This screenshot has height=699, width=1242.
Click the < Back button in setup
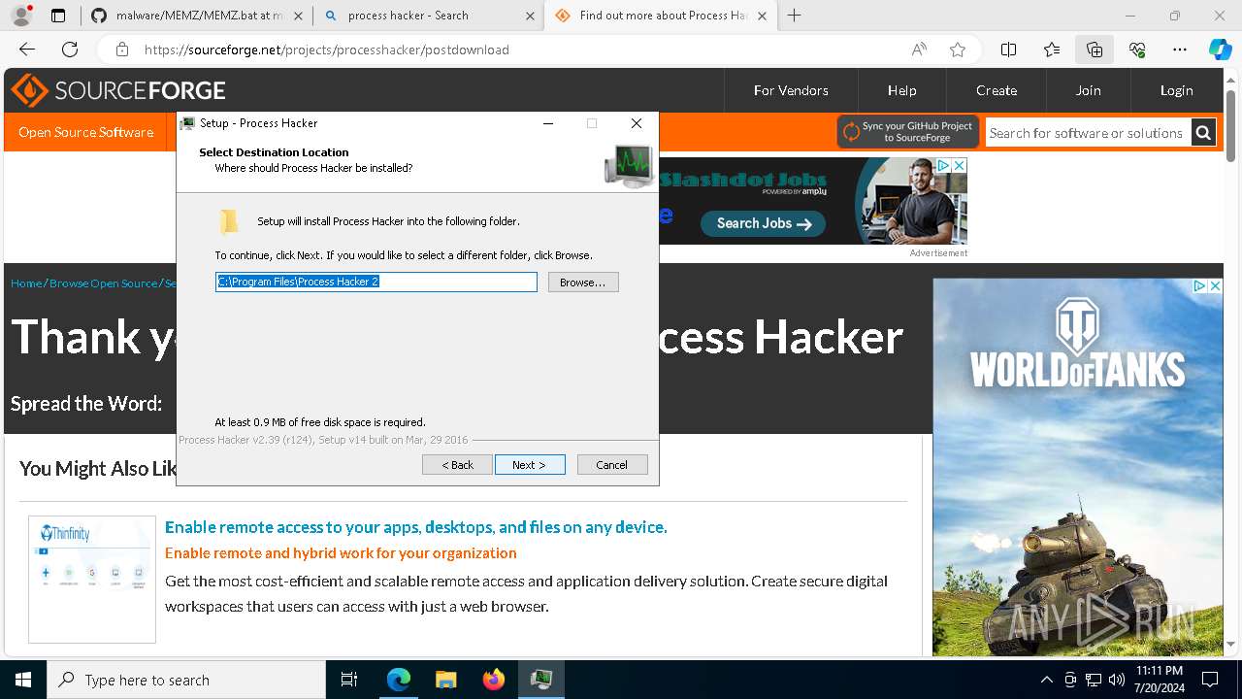tap(457, 465)
